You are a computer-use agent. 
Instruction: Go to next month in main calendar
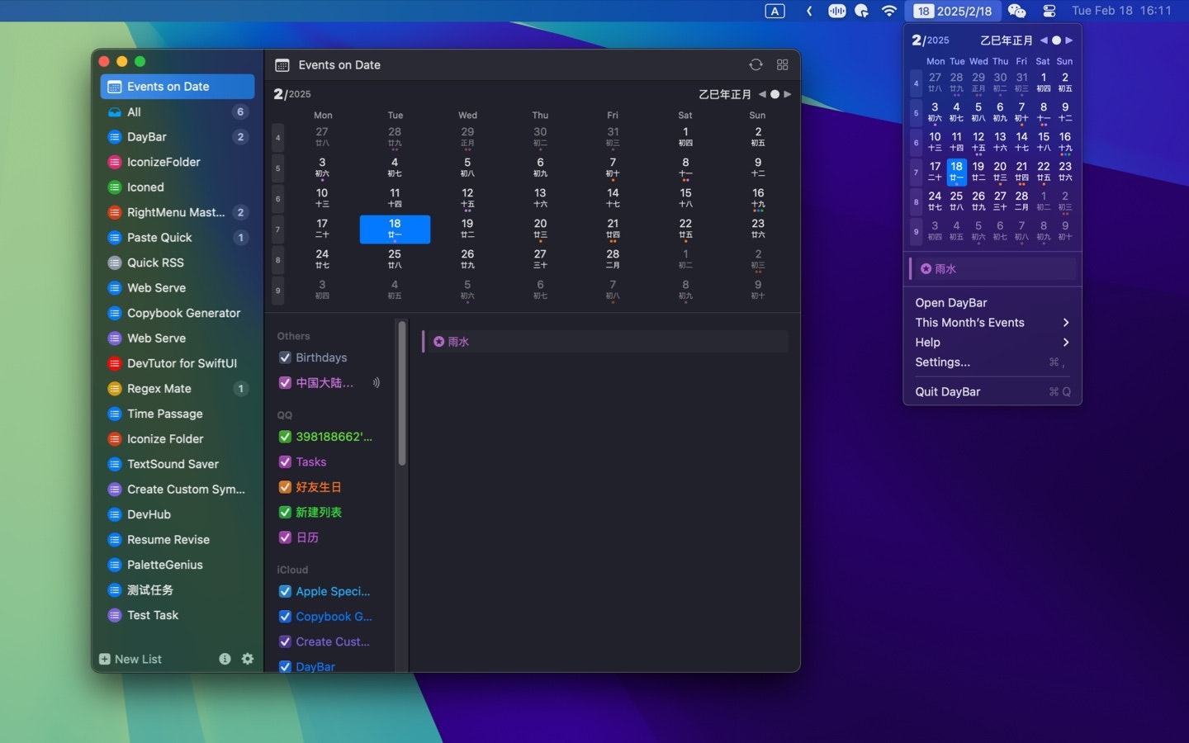(x=788, y=94)
